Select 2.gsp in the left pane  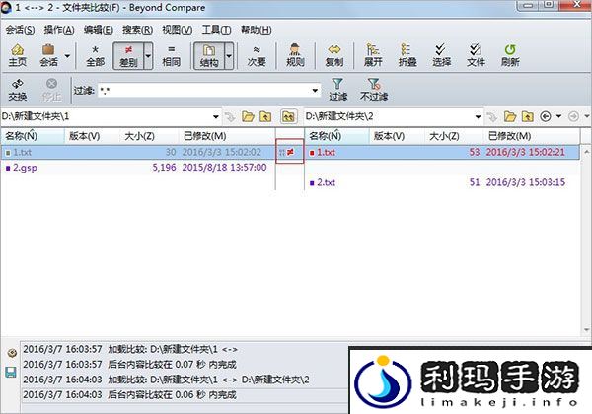click(x=137, y=167)
